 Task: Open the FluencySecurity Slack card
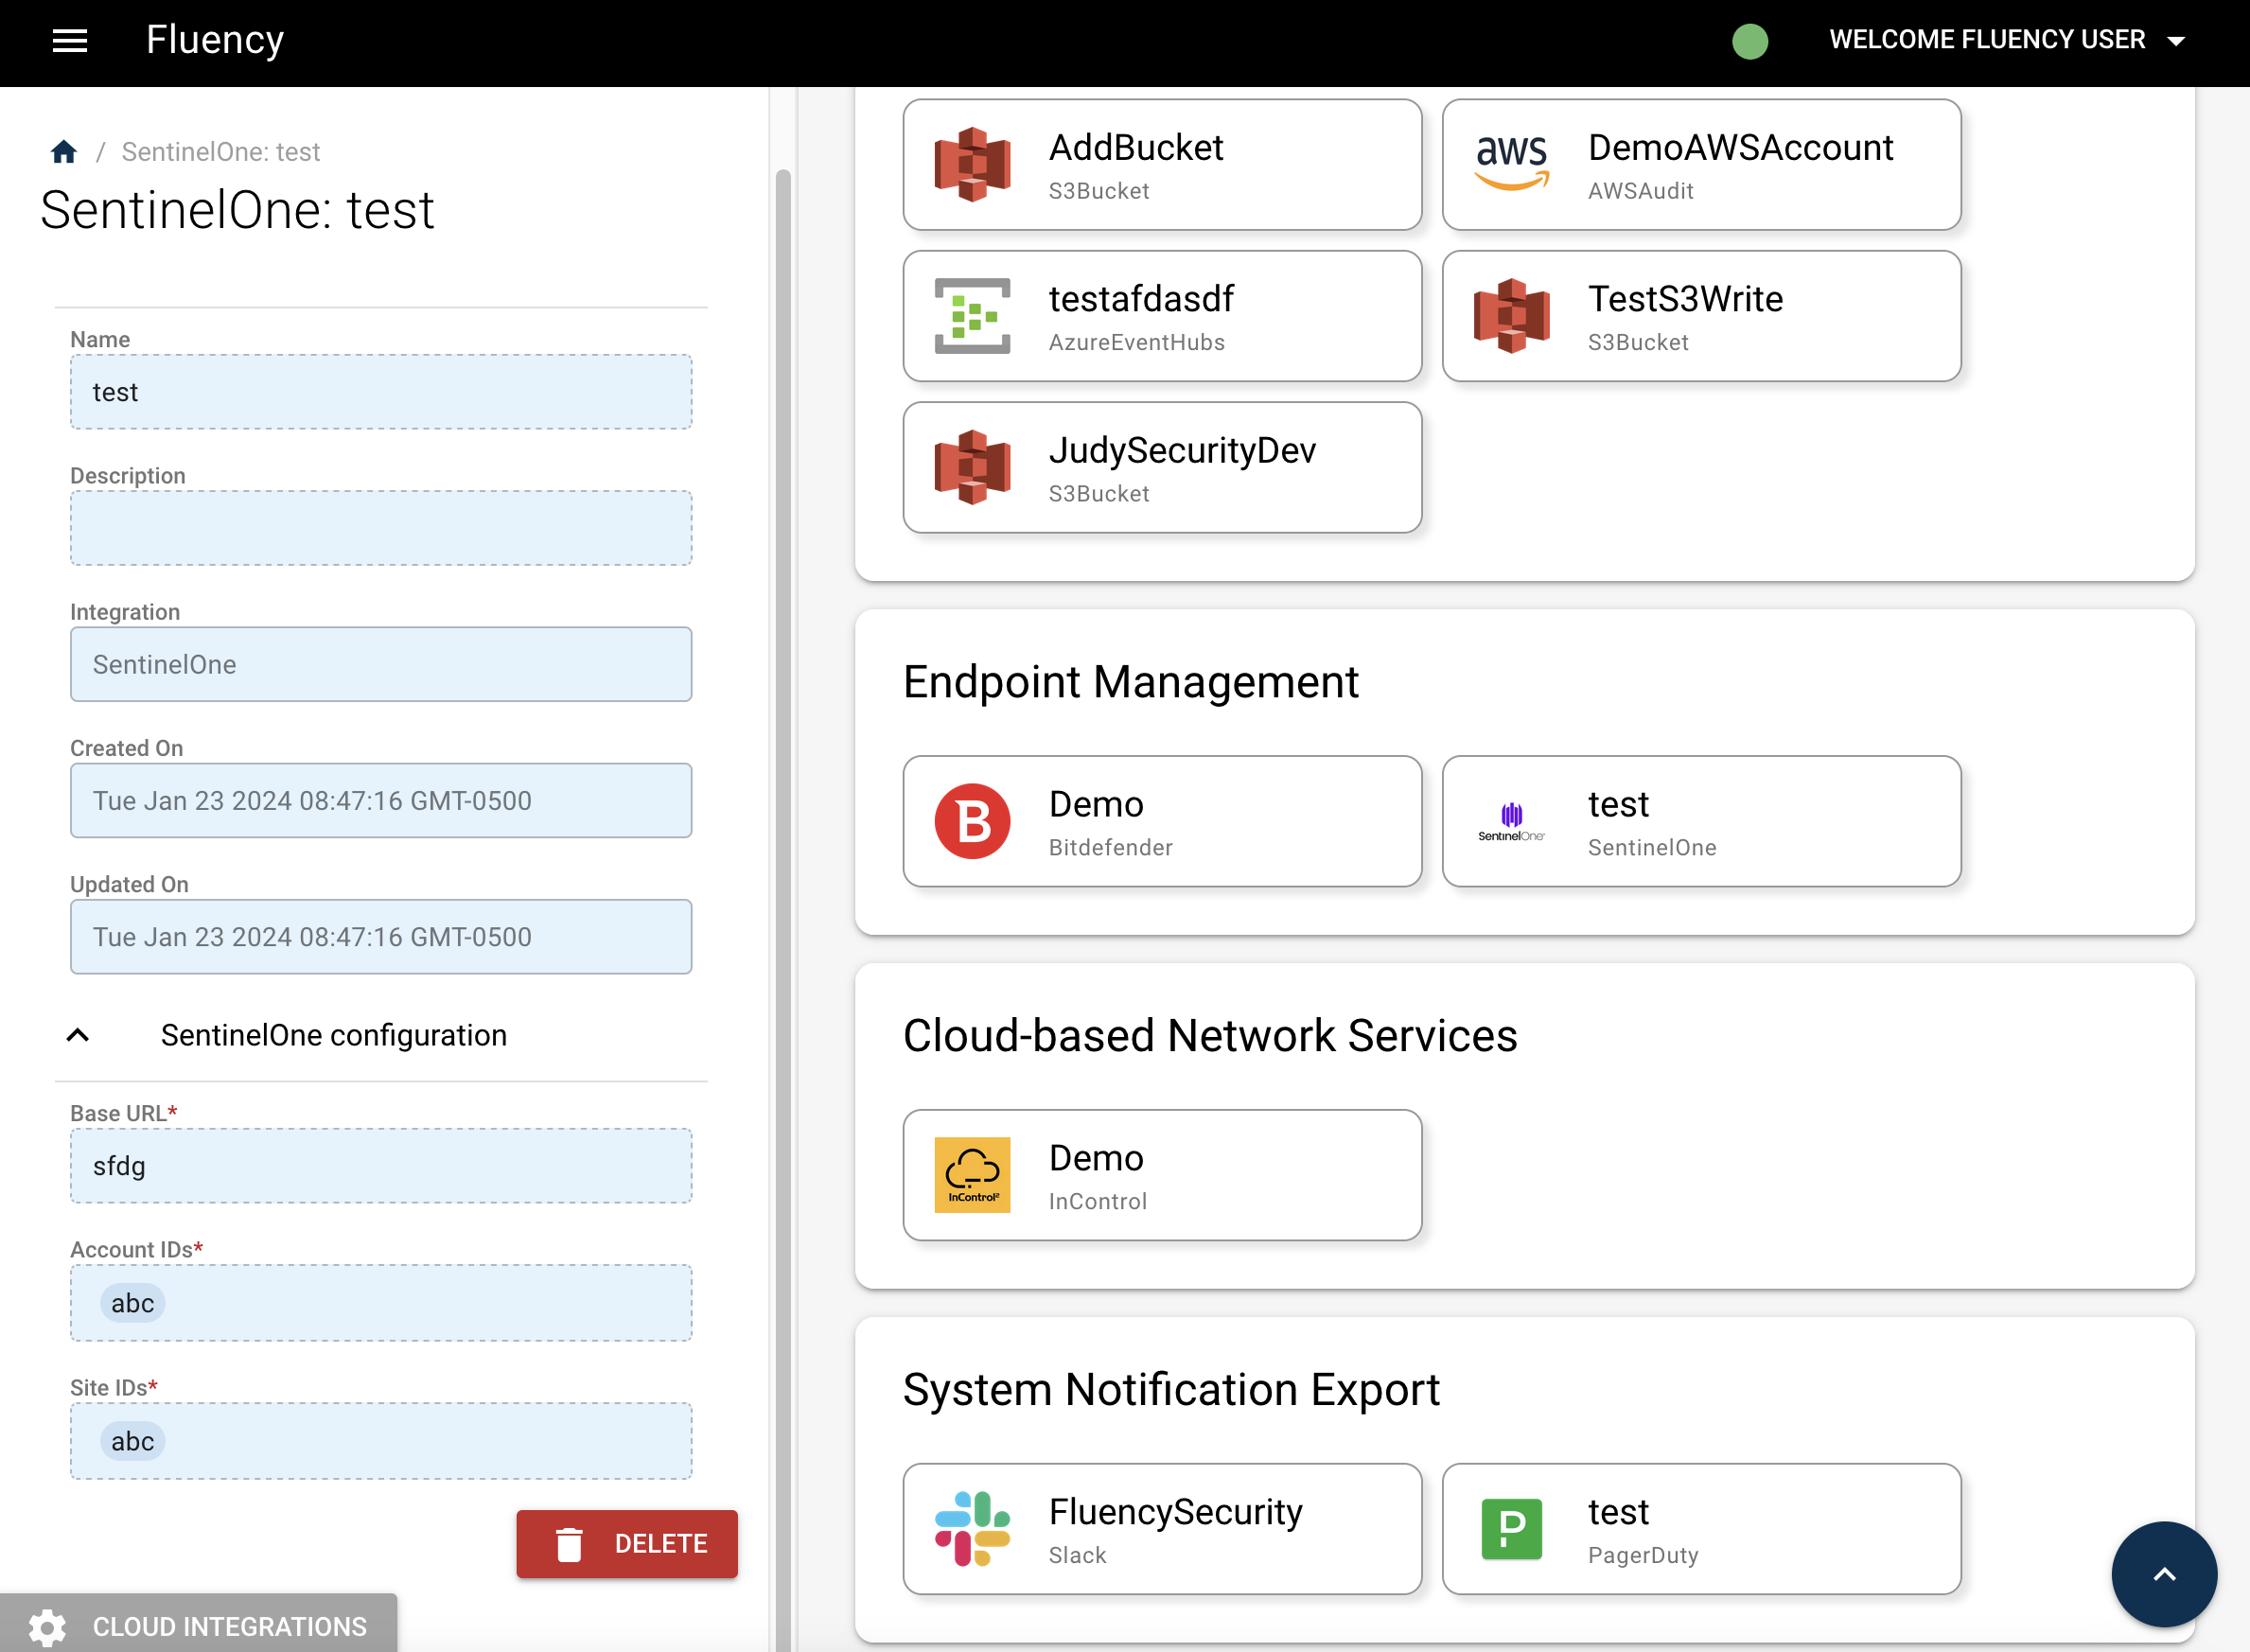[1162, 1529]
